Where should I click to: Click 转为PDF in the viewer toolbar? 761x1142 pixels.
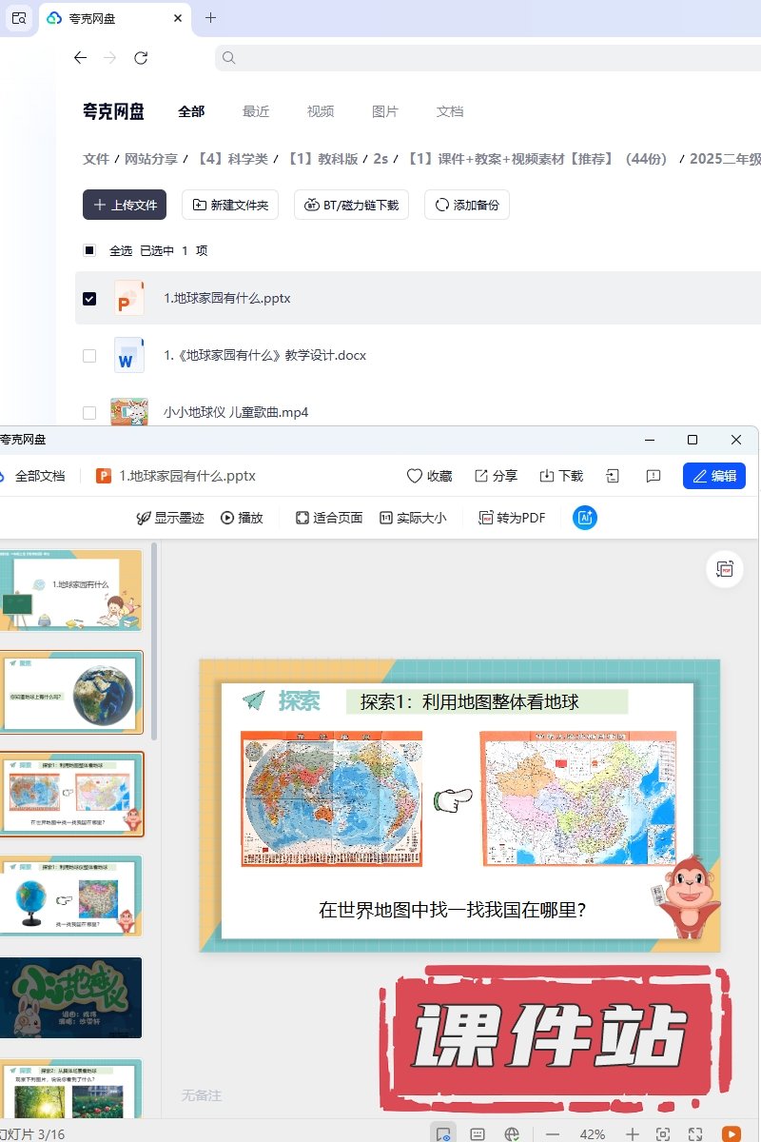point(512,518)
